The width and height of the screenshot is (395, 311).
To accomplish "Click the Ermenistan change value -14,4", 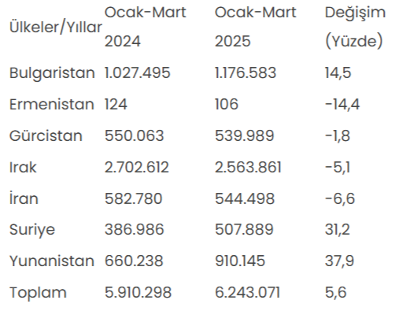I will 342,104.
